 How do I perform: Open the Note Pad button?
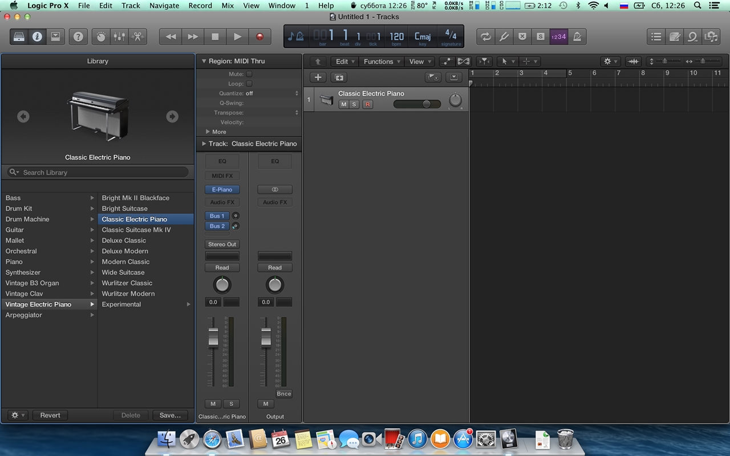coord(675,36)
